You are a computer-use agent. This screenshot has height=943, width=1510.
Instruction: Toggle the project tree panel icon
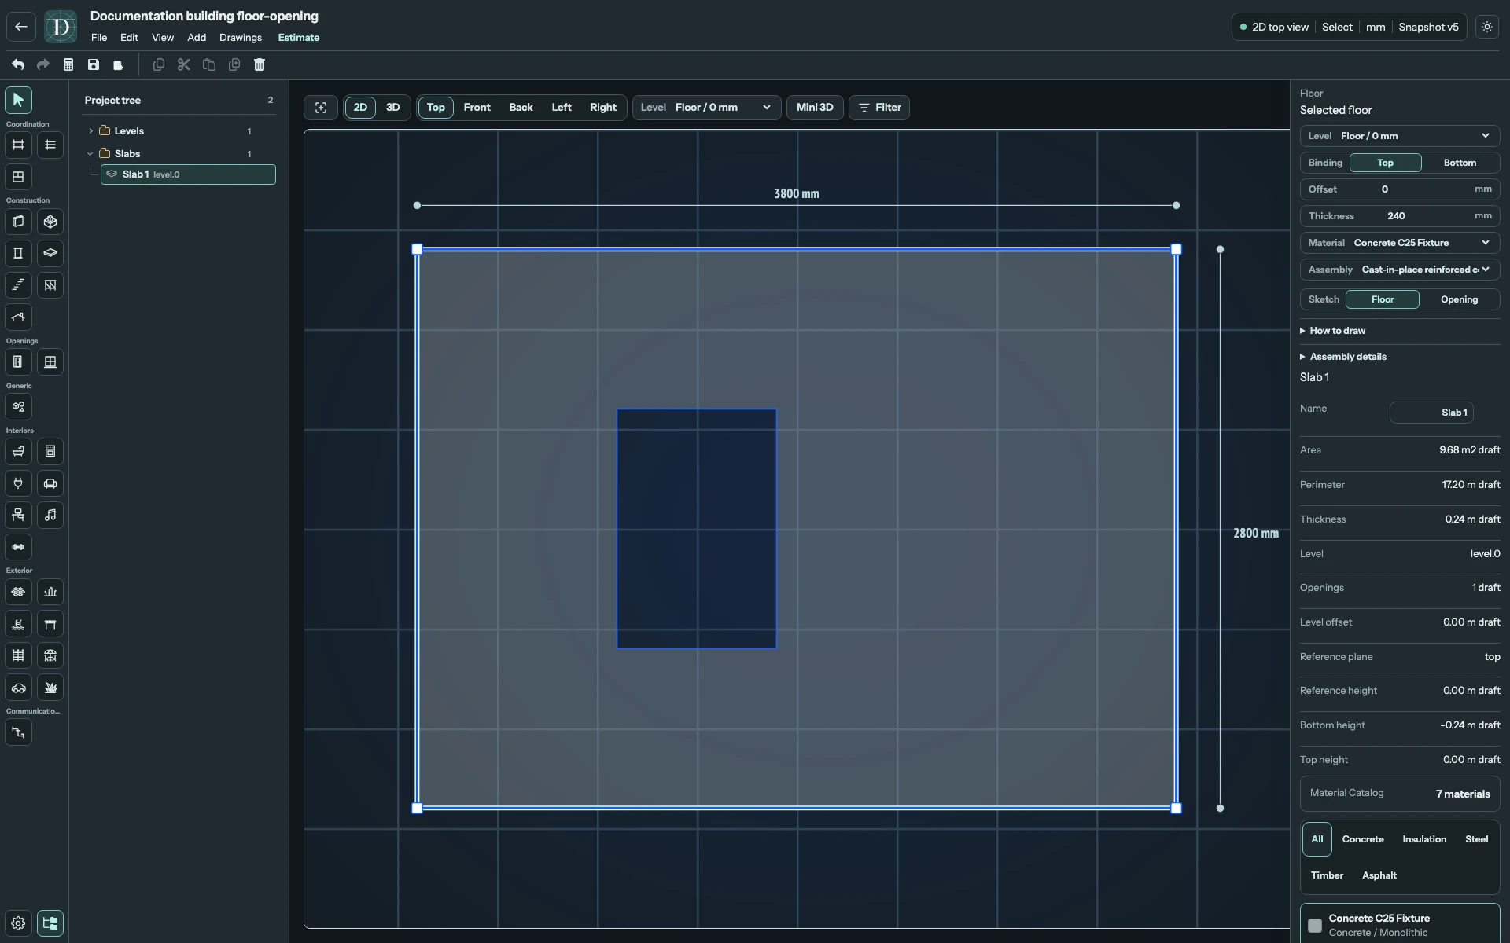[50, 923]
